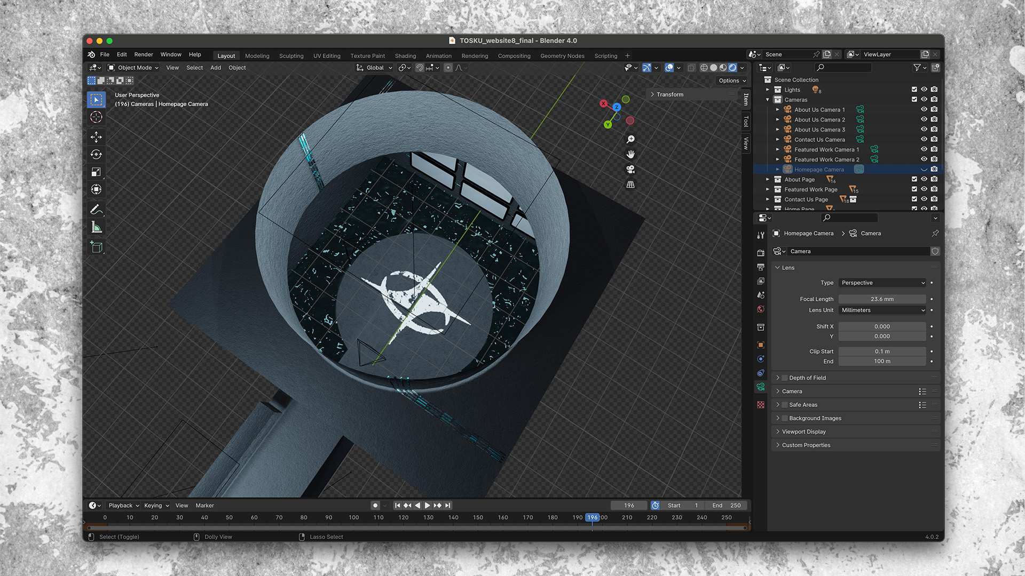This screenshot has height=576, width=1025.
Task: Select the Move tool in toolbar
Action: click(96, 137)
